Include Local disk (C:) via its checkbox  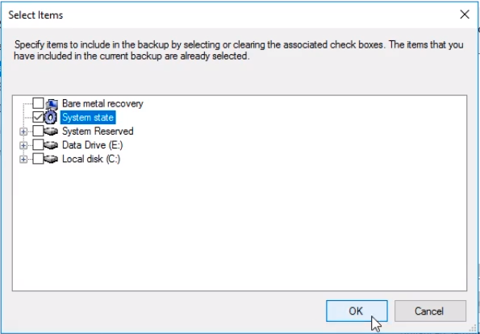click(38, 159)
